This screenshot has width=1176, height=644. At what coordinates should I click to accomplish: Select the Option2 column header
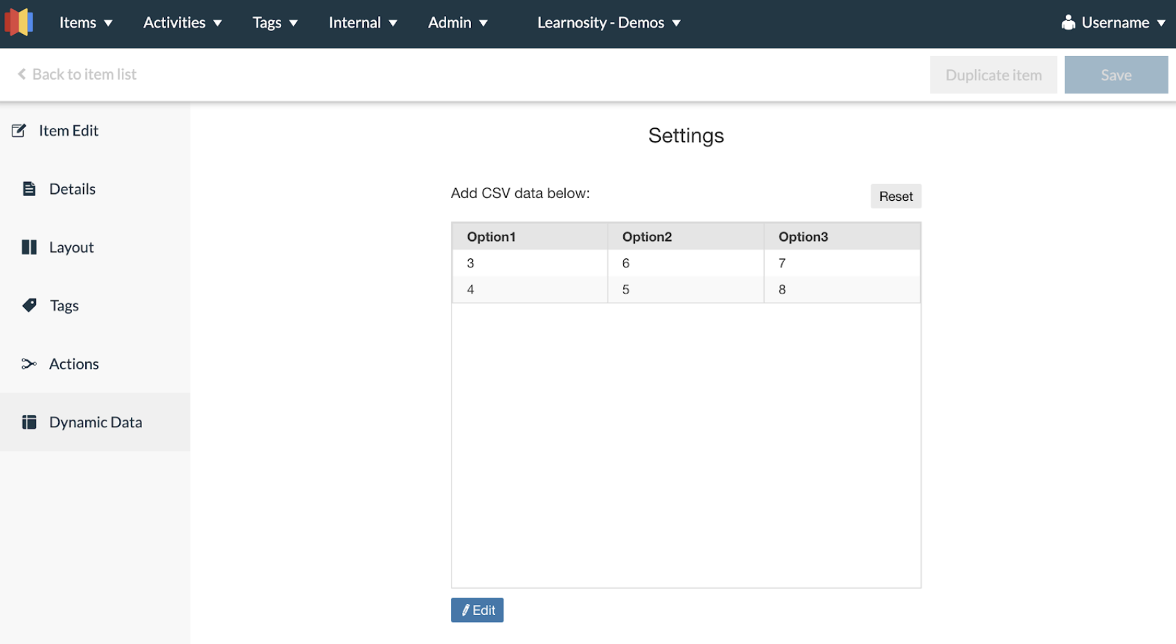(x=647, y=237)
